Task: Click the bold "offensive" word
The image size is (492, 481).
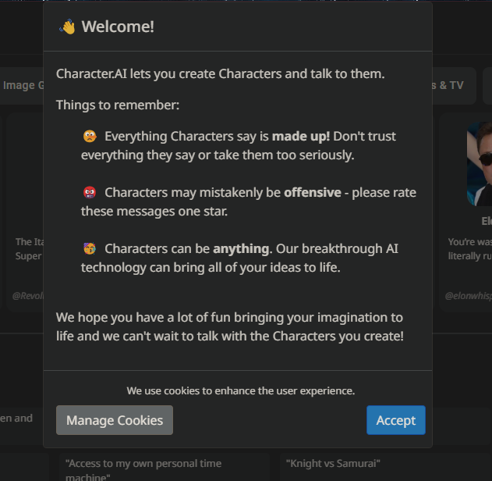Action: 312,192
